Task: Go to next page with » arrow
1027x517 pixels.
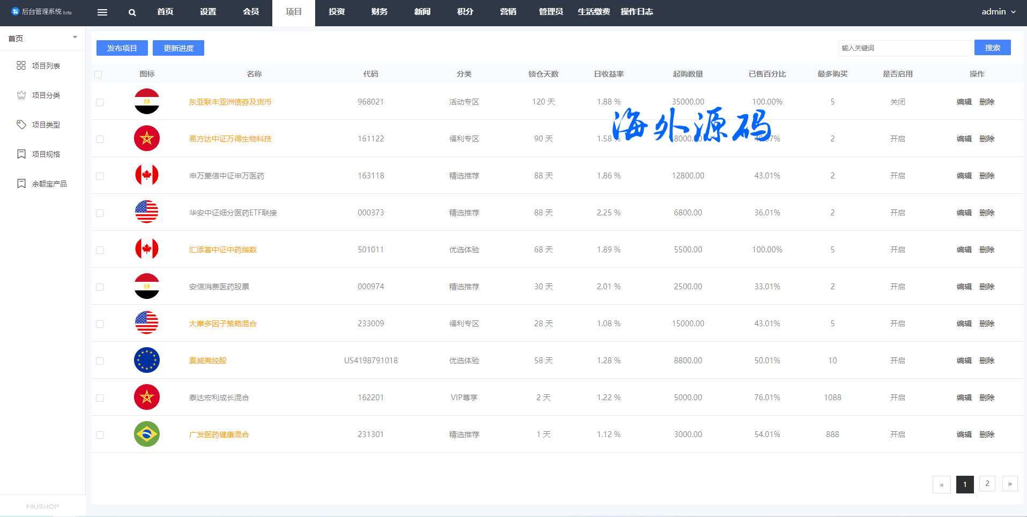Action: pyautogui.click(x=1009, y=484)
